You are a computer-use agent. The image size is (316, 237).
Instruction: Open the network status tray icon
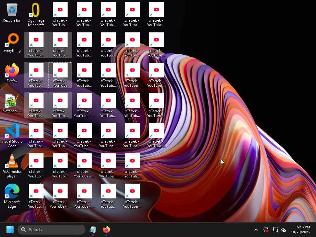(x=276, y=230)
